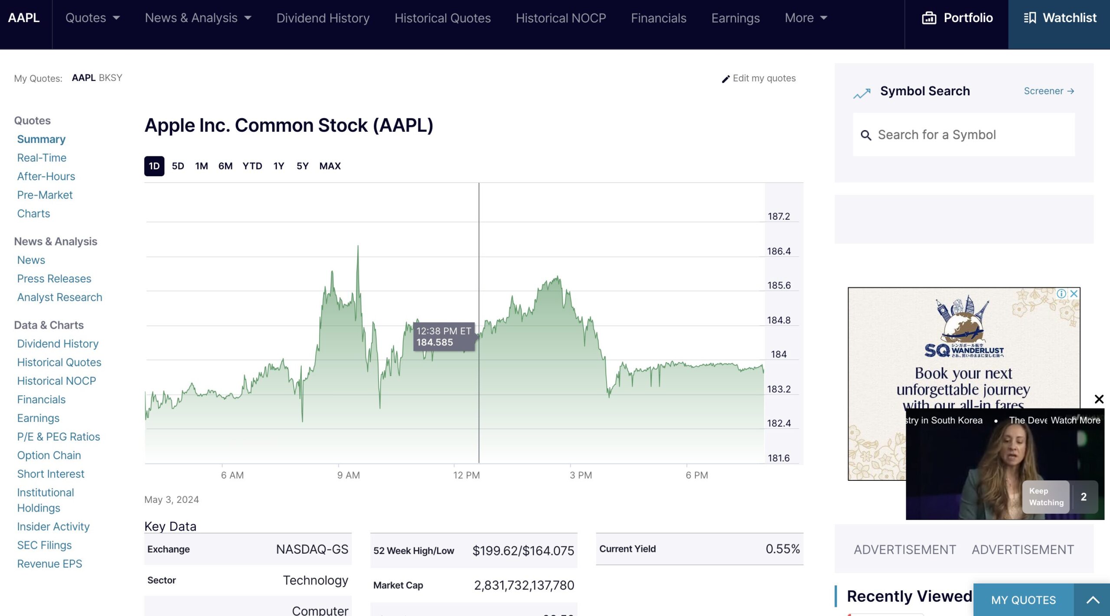Close the Wanderlust ad with its X
Image resolution: width=1110 pixels, height=616 pixels.
coord(1074,293)
